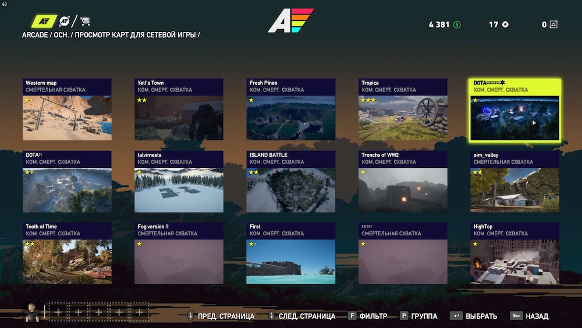Choose the Trenchs of WW2 map
582x328 pixels.
tap(403, 181)
